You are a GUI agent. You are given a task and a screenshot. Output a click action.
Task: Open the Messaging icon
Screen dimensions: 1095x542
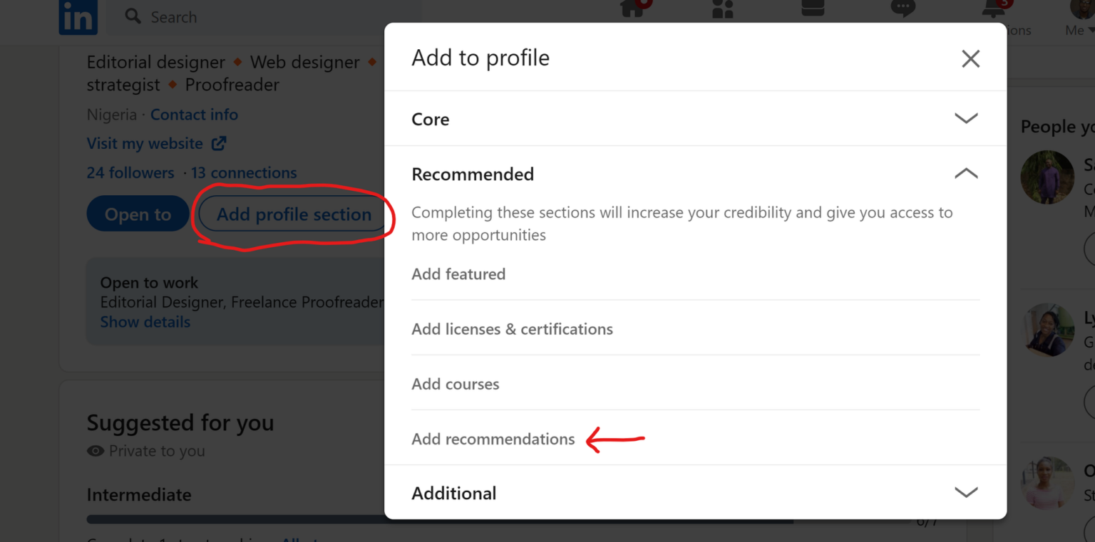tap(903, 9)
